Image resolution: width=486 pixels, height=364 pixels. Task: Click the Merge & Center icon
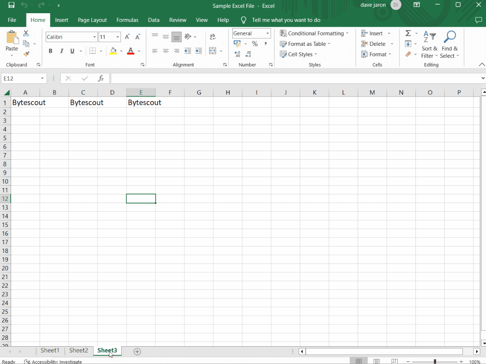(x=213, y=51)
